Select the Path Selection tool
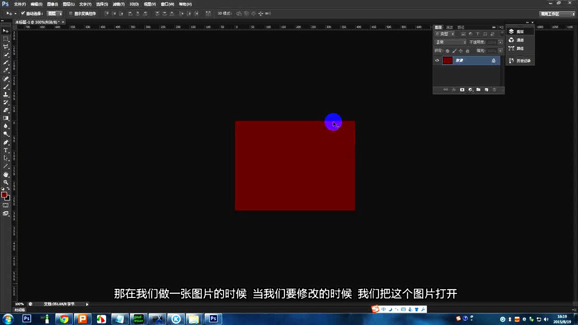Screen dimensions: 578x325 pos(6,158)
